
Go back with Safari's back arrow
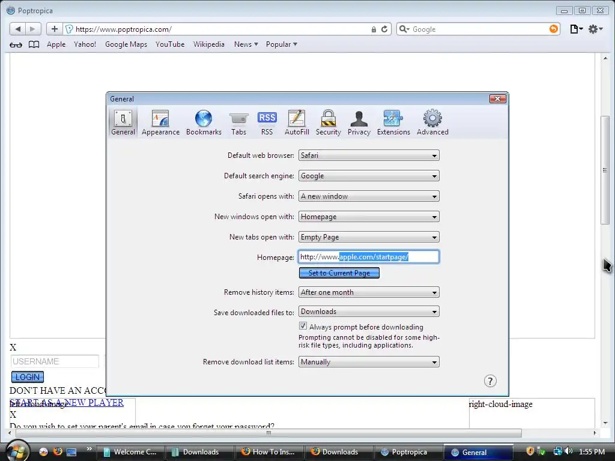point(17,29)
